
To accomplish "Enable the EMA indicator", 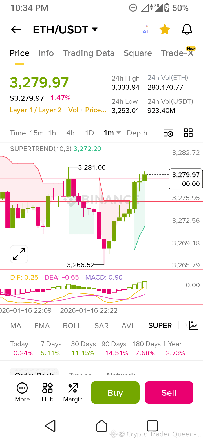I will click(x=42, y=326).
